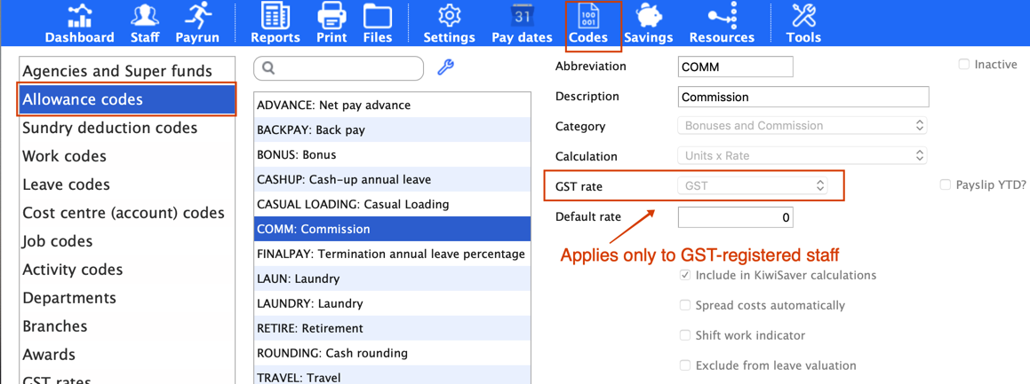
Task: Select Cost centre (account) codes
Action: pyautogui.click(x=127, y=213)
